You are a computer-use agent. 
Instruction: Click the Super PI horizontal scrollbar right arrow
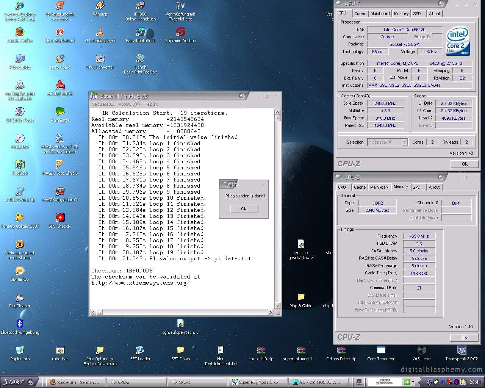(x=271, y=312)
